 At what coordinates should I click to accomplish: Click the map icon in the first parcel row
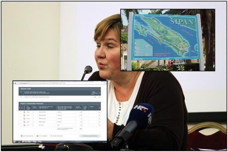(x=24, y=112)
